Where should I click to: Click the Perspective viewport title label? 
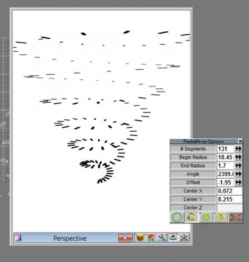70,238
